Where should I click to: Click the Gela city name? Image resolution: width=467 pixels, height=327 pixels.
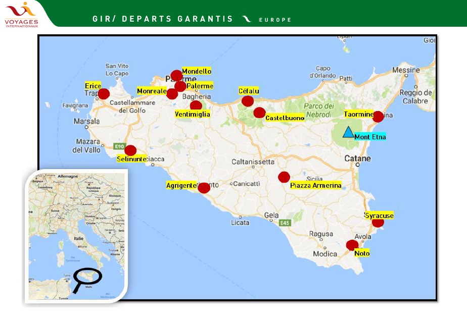(x=271, y=215)
